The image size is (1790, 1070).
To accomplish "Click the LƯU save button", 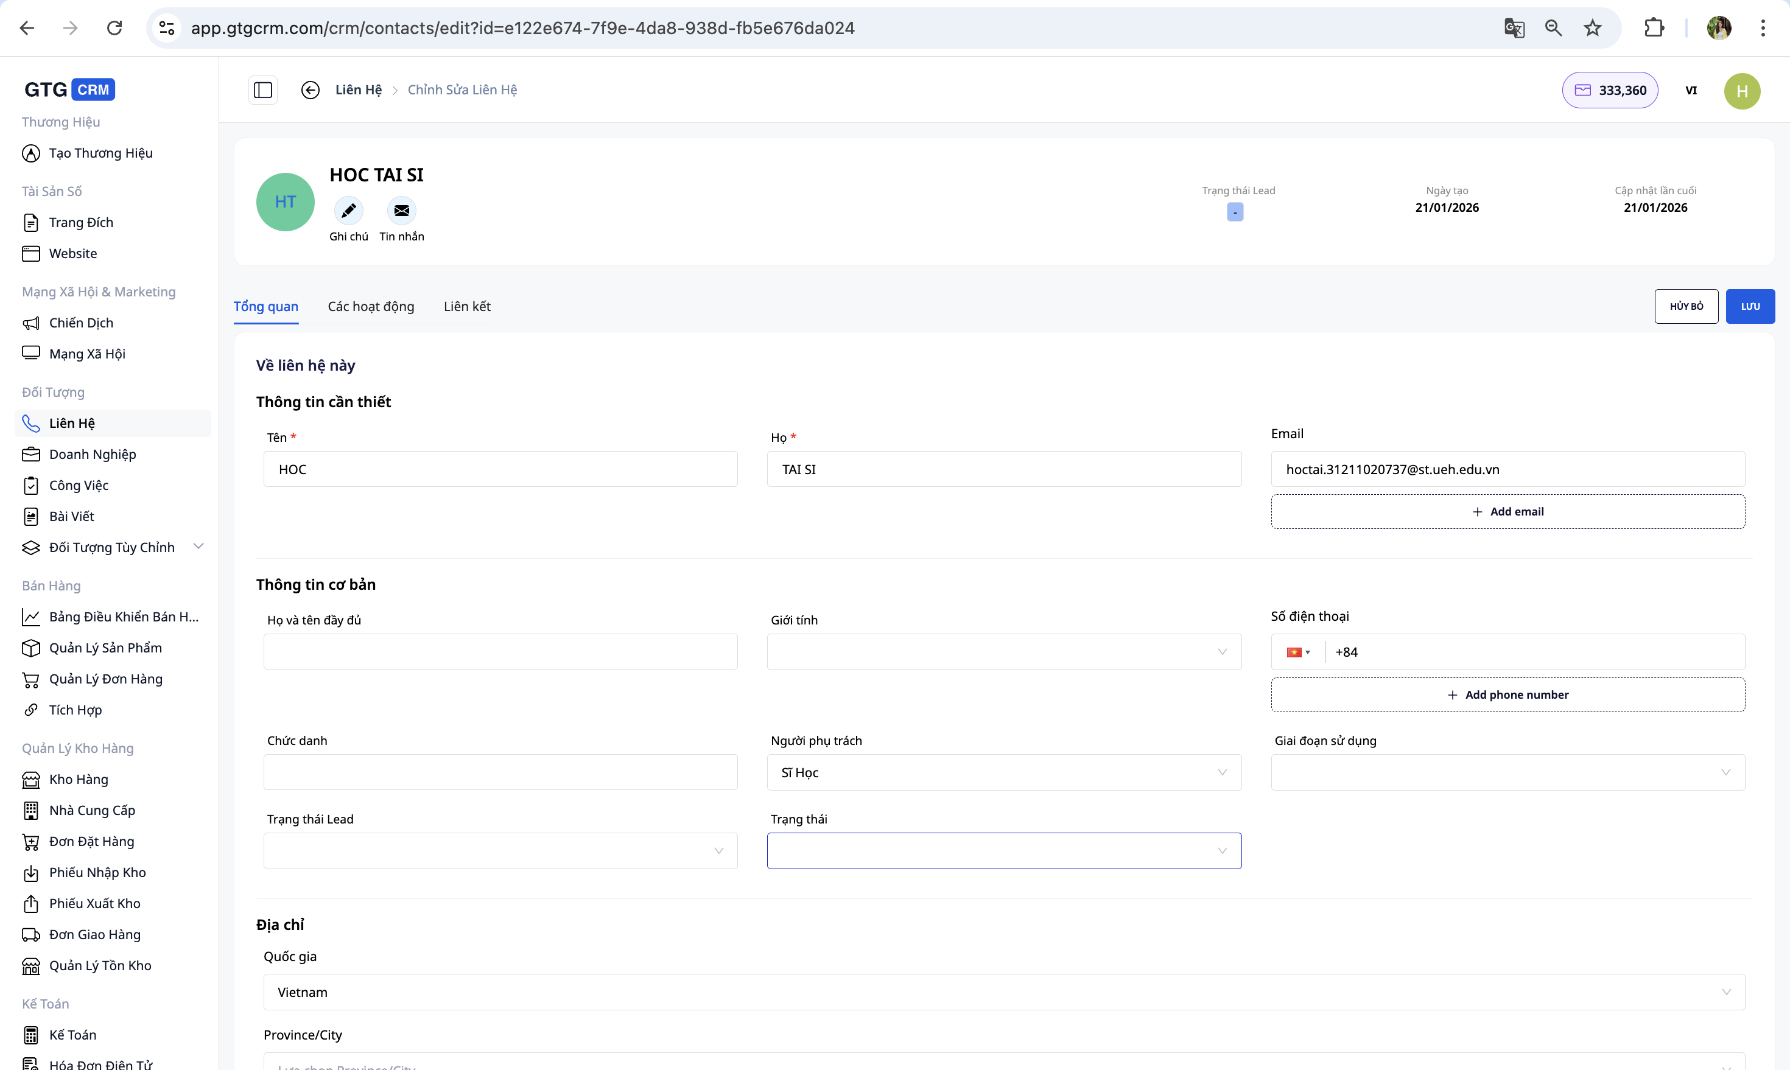I will click(1750, 306).
